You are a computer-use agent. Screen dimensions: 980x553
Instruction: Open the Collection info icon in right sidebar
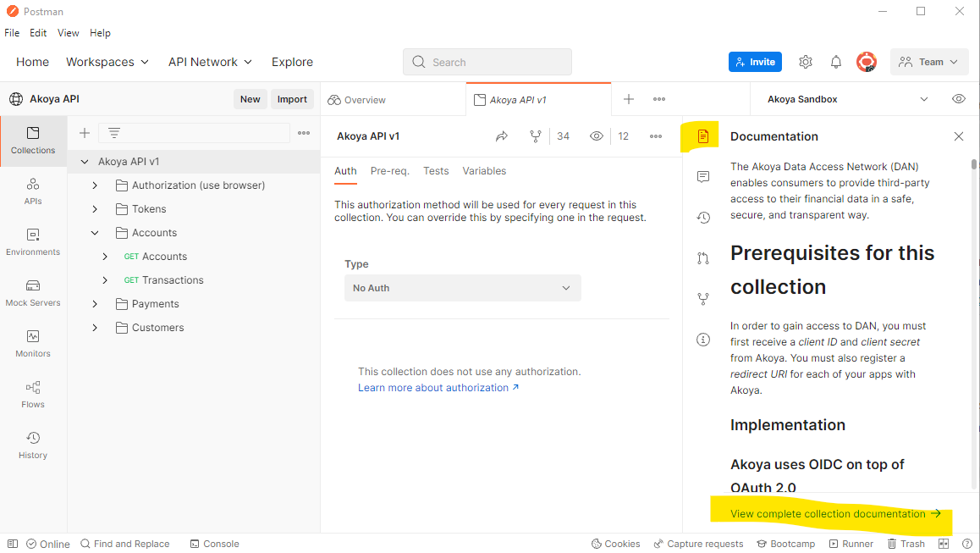[703, 340]
